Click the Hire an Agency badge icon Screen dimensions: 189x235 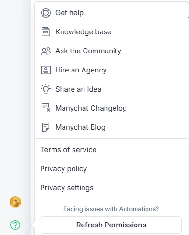click(x=46, y=70)
